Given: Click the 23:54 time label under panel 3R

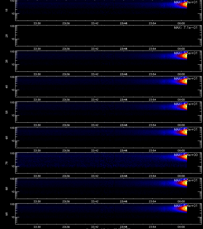Looking at the screenshot, I should point(153,74).
